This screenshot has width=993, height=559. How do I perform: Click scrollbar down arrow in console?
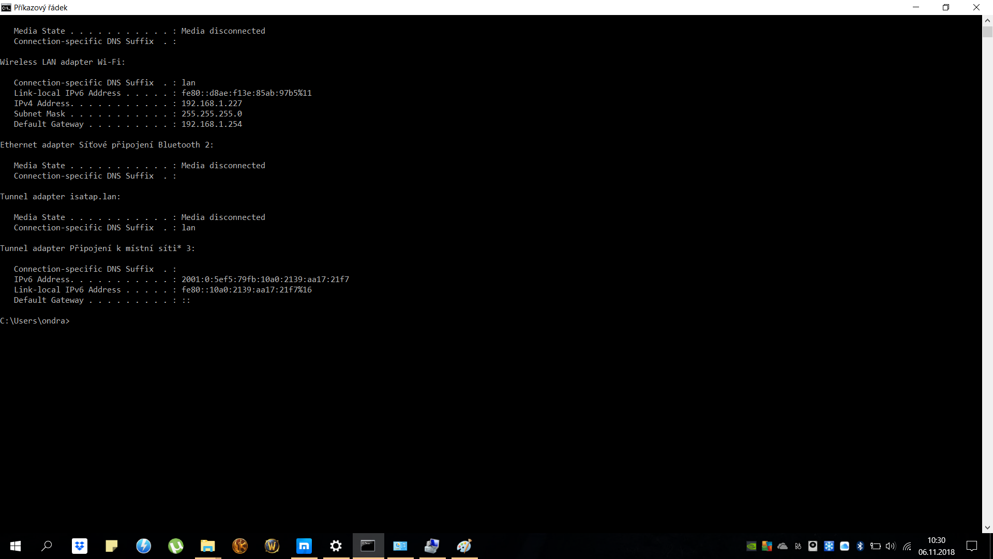[987, 528]
